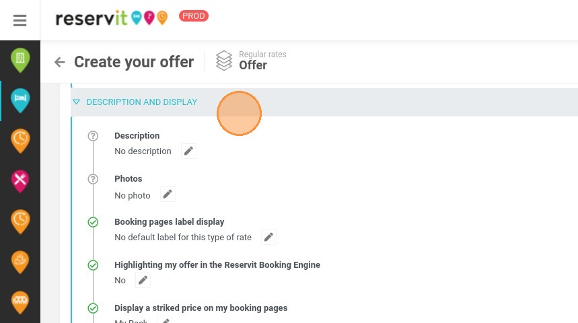Open the orange spa hands sidebar pin
Image resolution: width=578 pixels, height=323 pixels.
pos(20,262)
